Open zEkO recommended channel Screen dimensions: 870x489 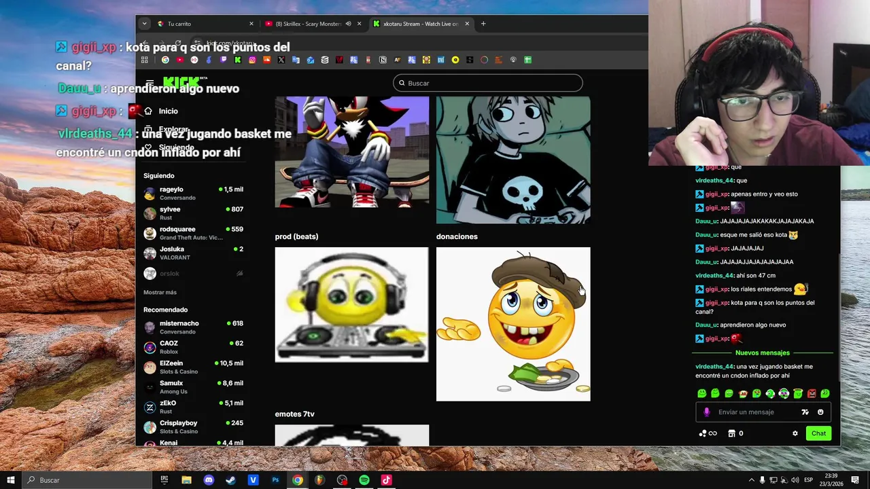point(193,407)
